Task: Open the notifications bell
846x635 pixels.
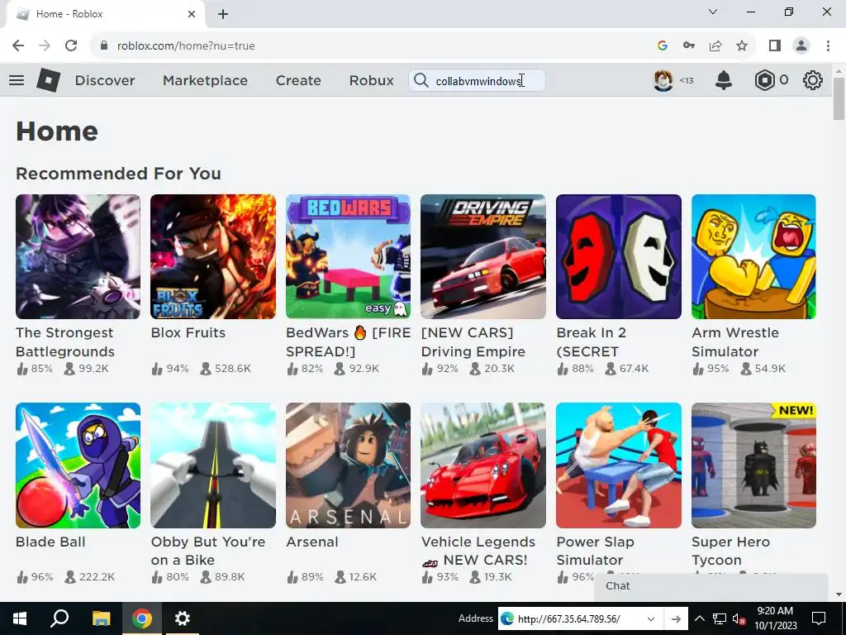Action: point(724,80)
